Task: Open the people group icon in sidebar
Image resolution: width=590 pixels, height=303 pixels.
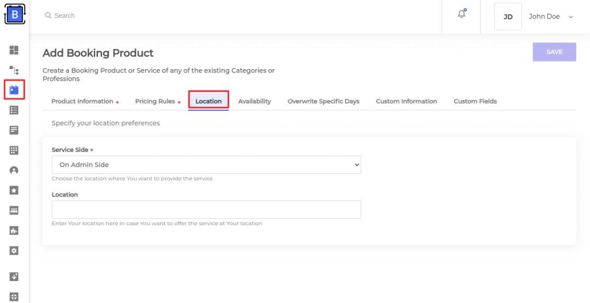Action: (x=14, y=210)
